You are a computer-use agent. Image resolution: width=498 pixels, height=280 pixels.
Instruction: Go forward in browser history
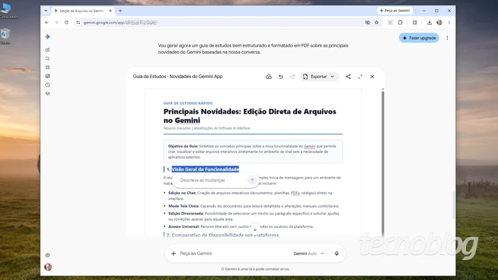tap(57, 22)
